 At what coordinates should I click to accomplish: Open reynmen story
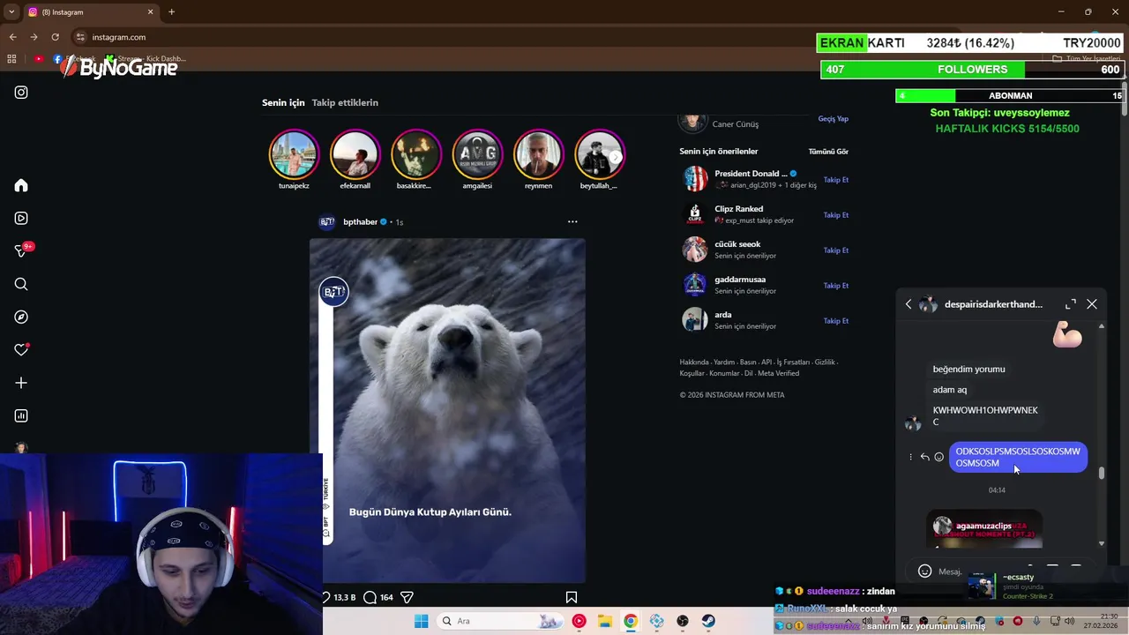click(538, 154)
